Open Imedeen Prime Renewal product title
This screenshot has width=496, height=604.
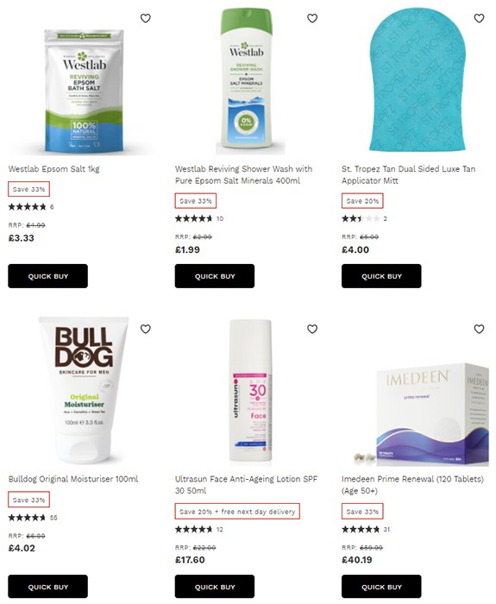[412, 485]
